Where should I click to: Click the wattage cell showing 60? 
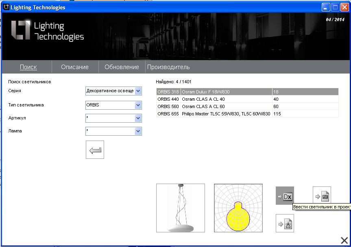pos(305,106)
